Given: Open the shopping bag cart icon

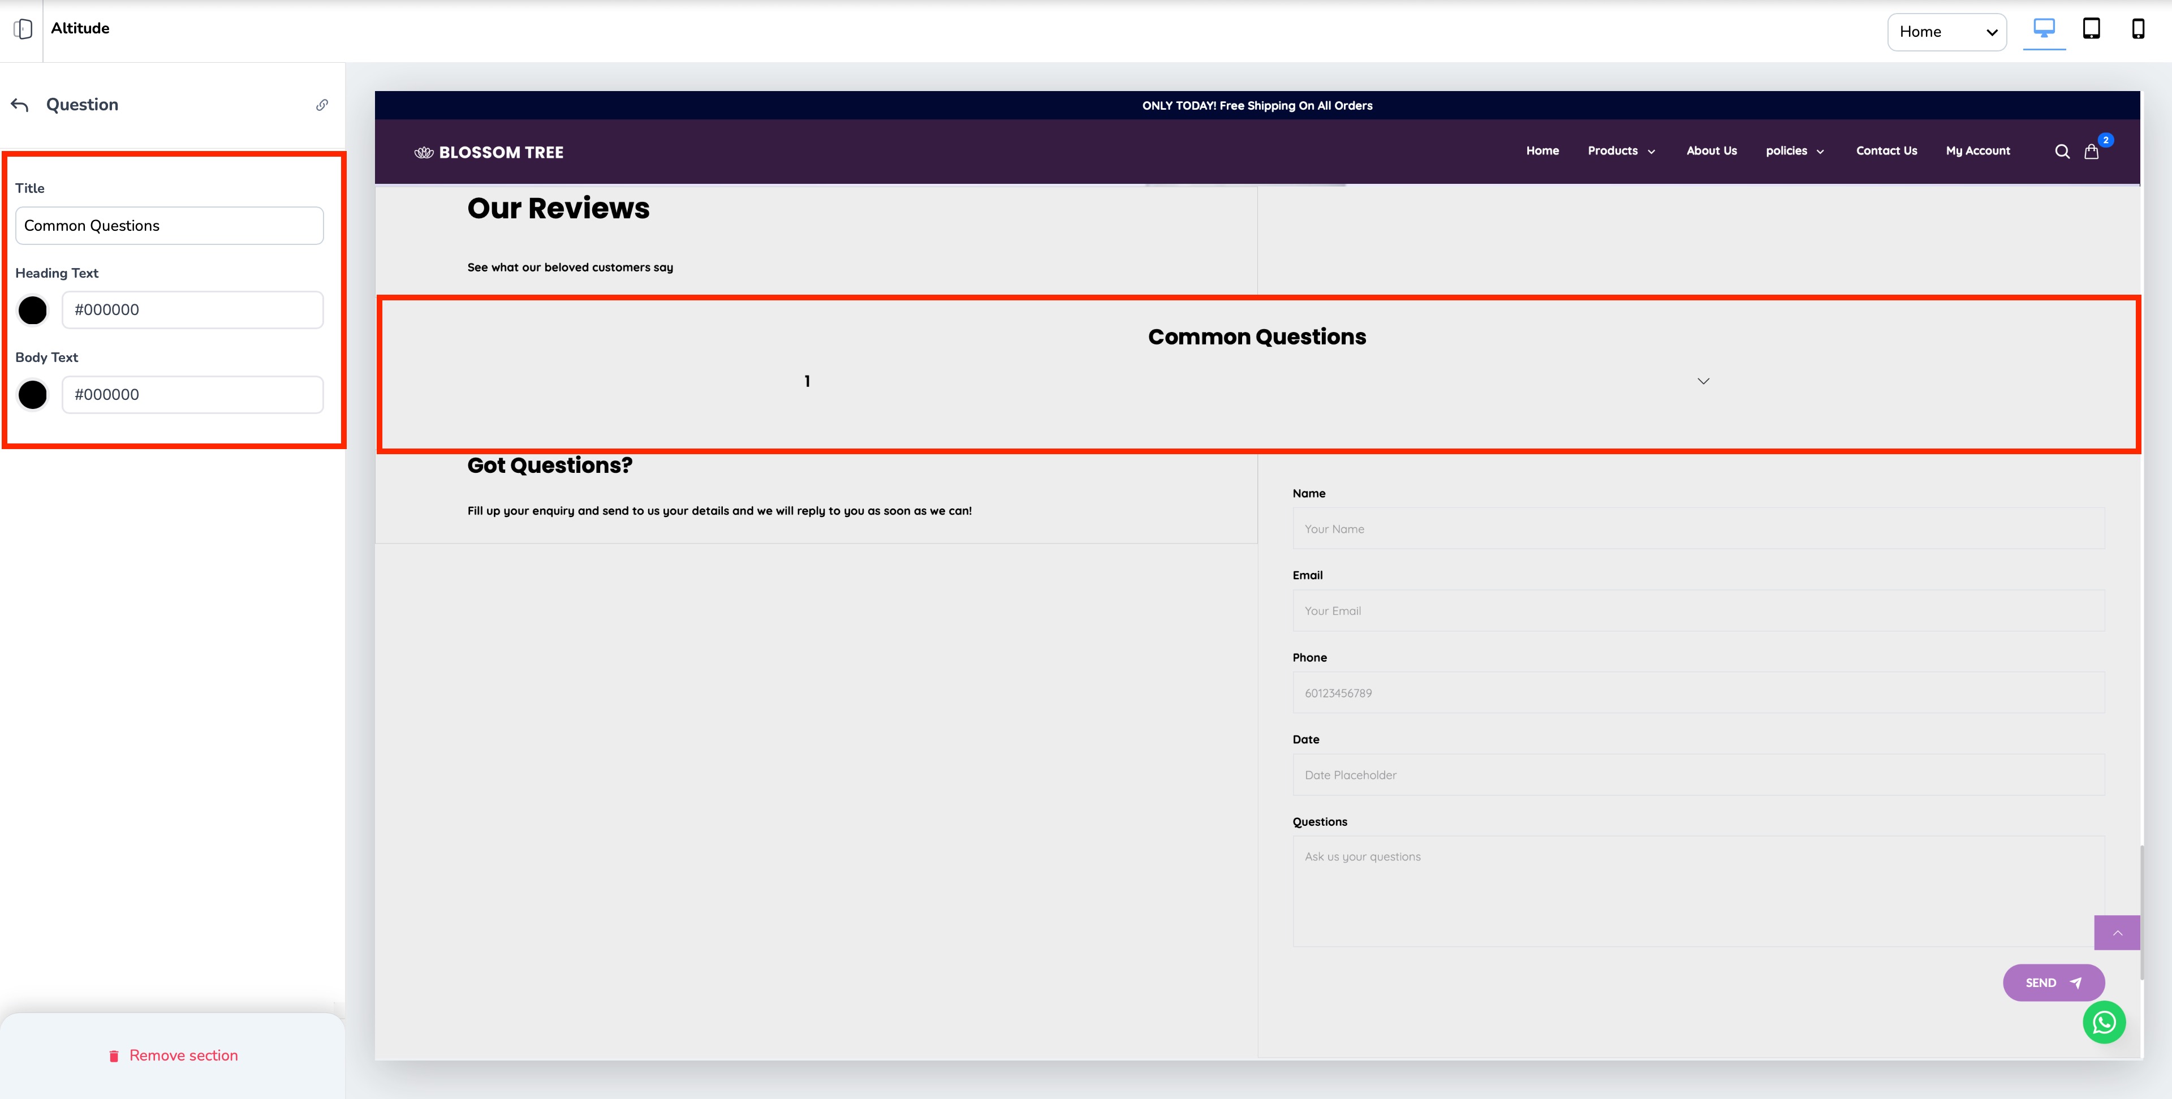Looking at the screenshot, I should (x=2091, y=152).
